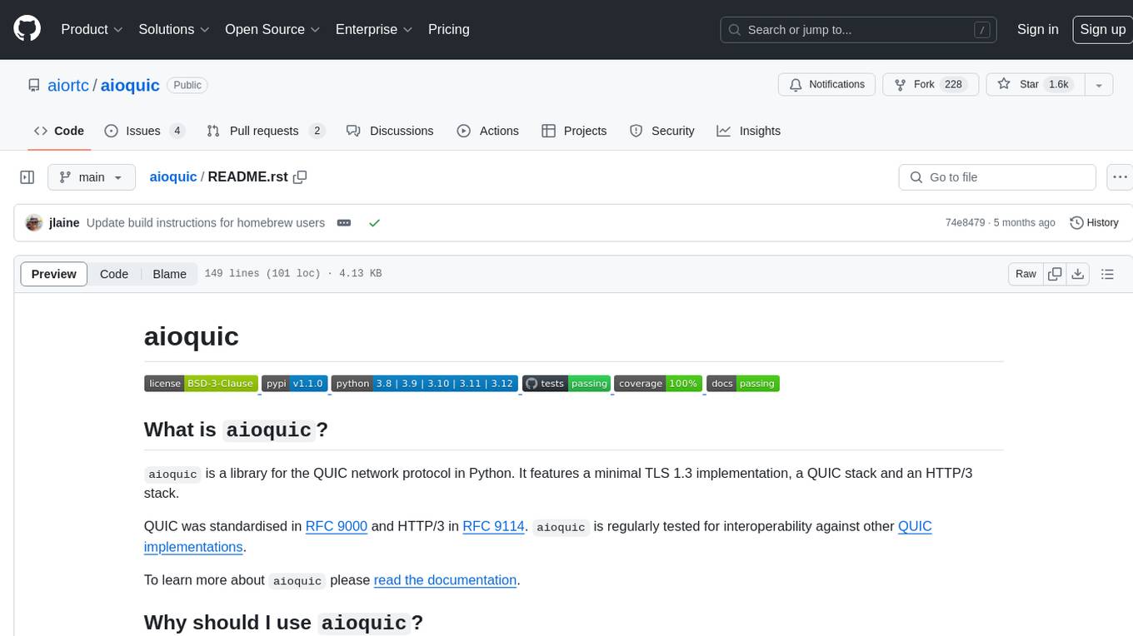This screenshot has height=636, width=1133.
Task: Open the aiortc owner link
Action: click(x=68, y=85)
